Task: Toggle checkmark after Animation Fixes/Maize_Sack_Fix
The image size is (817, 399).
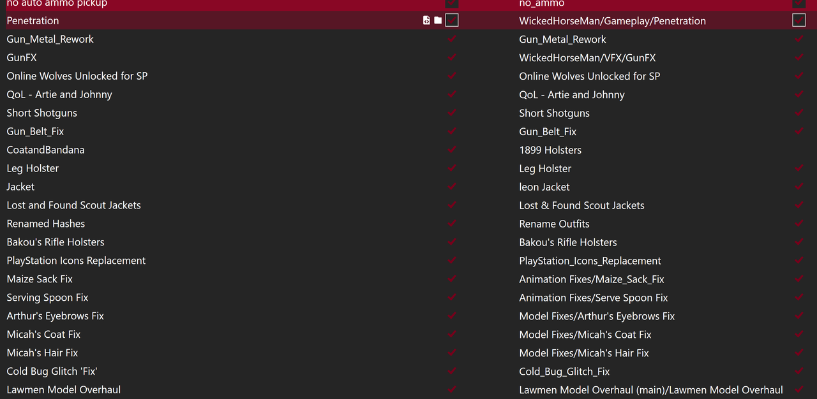Action: (x=798, y=279)
